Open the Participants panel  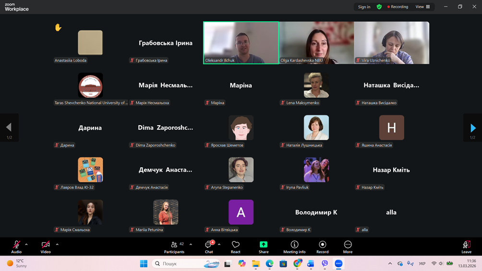click(174, 247)
